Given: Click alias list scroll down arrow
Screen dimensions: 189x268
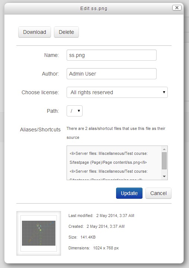Looking at the screenshot, I should click(x=164, y=176).
